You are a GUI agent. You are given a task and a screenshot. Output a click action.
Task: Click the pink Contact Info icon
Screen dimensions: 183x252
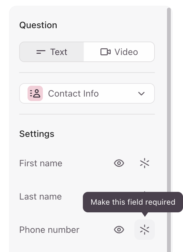[35, 93]
